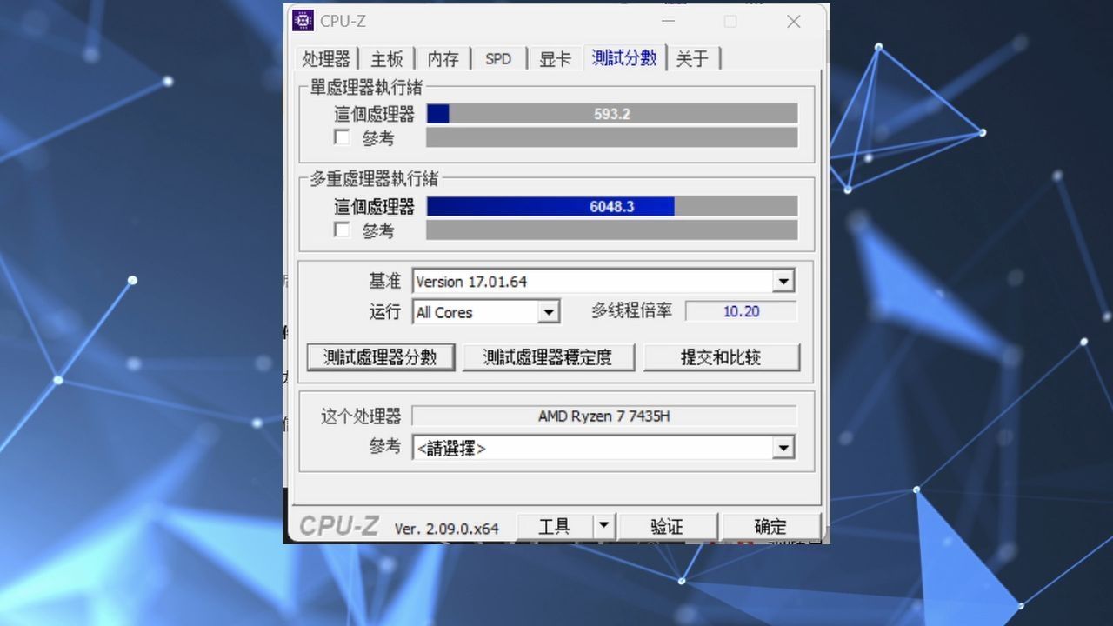This screenshot has height=626, width=1113.
Task: Expand the 运行 All Cores dropdown
Action: point(548,312)
